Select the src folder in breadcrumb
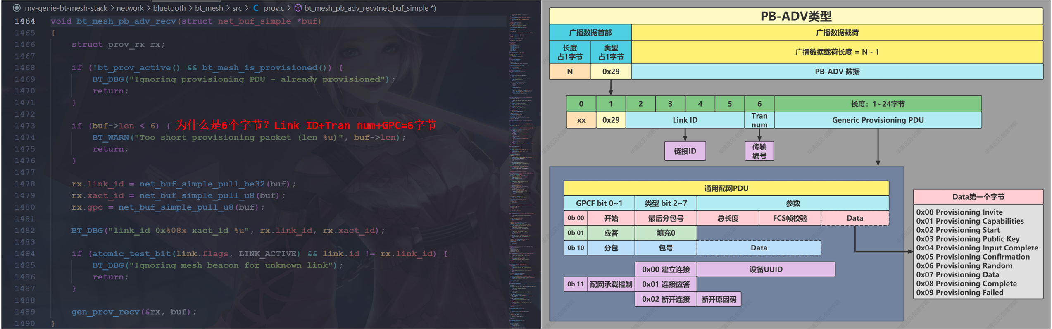Screen dimensions: 1052x329 (237, 8)
